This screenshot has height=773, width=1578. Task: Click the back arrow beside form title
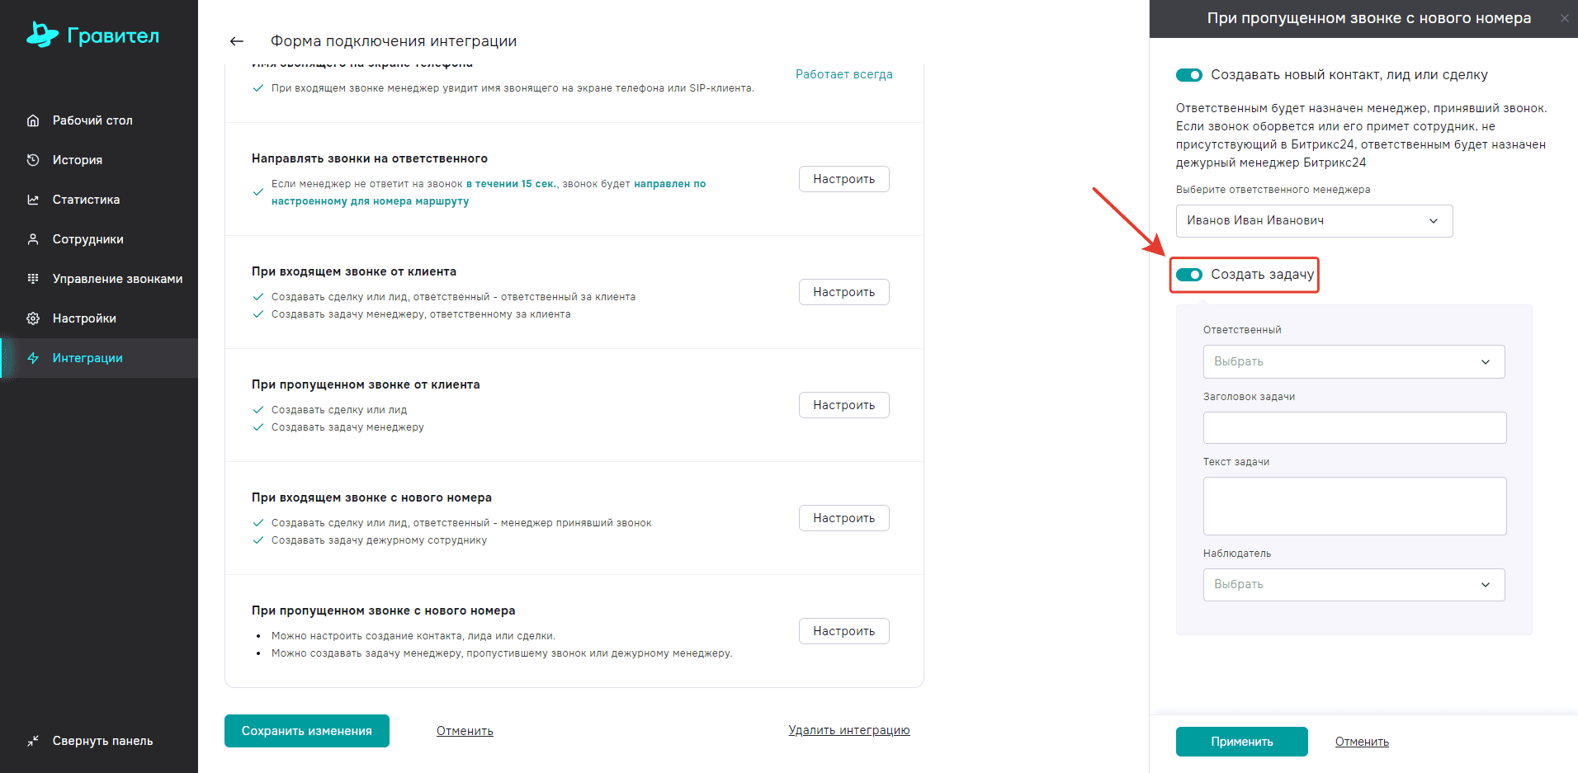[237, 41]
